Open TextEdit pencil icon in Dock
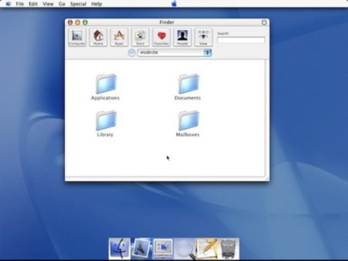Screen dimensions: 348x261 207,248
